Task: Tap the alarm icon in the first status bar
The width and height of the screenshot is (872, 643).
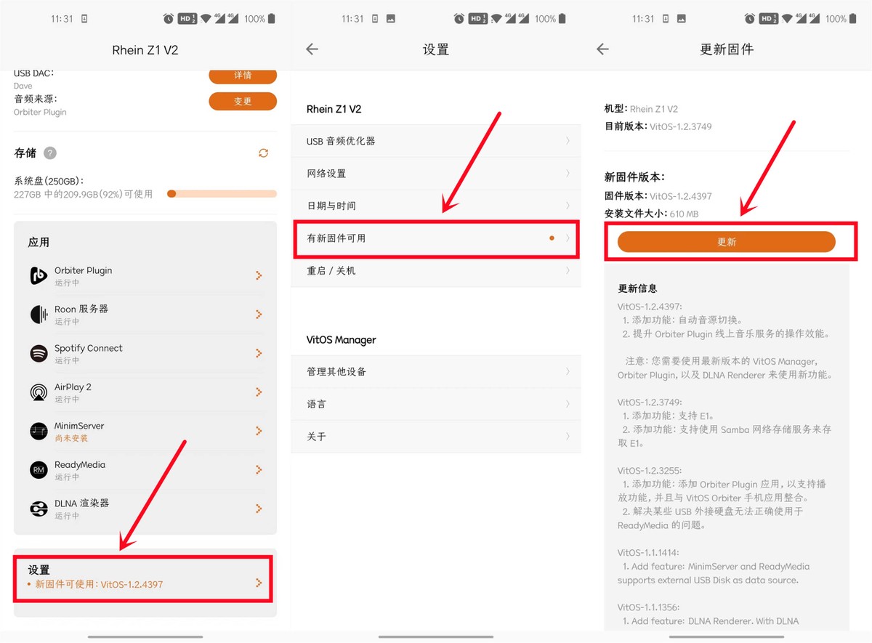Action: 169,19
